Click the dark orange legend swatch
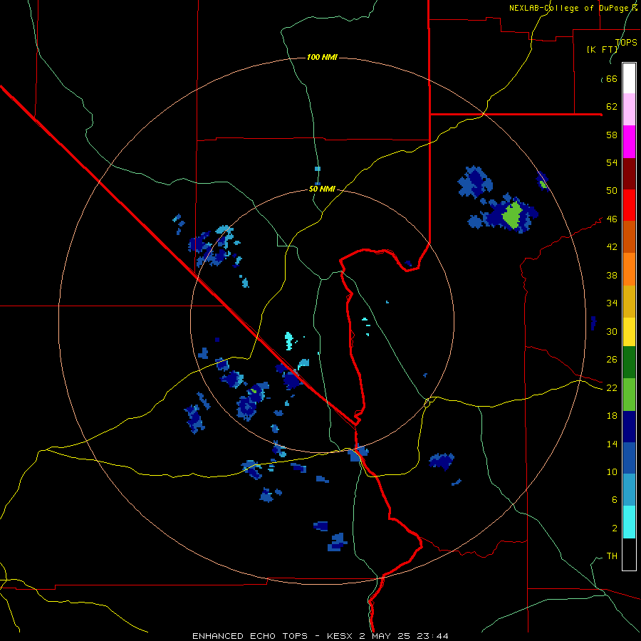The height and width of the screenshot is (641, 641). click(x=629, y=236)
